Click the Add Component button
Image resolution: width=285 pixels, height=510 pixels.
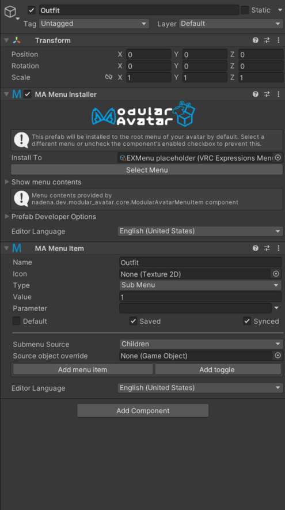[x=143, y=410]
